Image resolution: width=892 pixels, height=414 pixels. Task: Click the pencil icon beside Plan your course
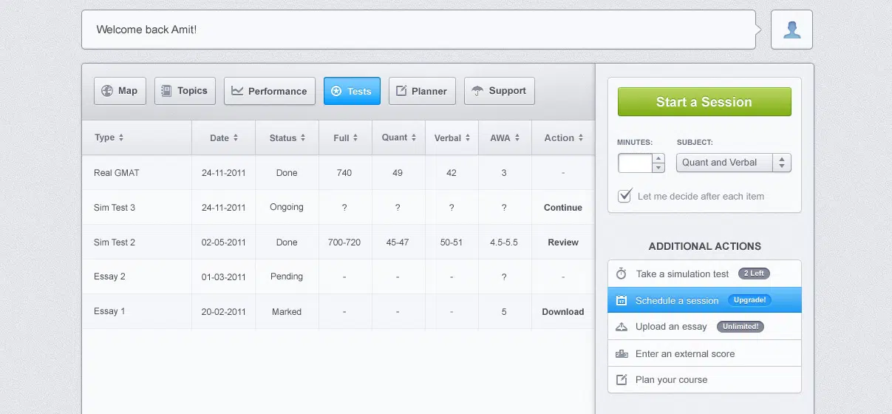(x=622, y=380)
